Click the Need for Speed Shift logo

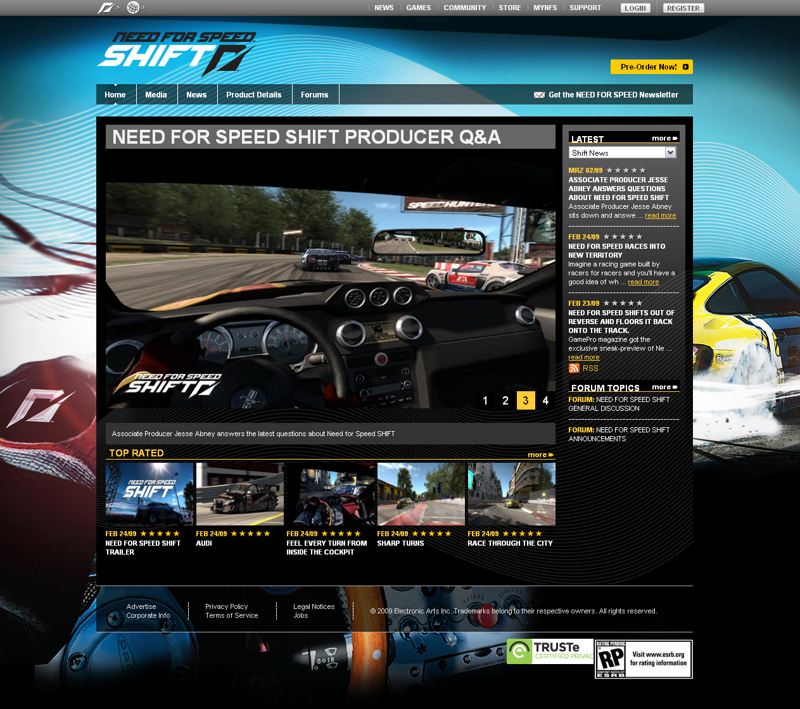pyautogui.click(x=177, y=54)
